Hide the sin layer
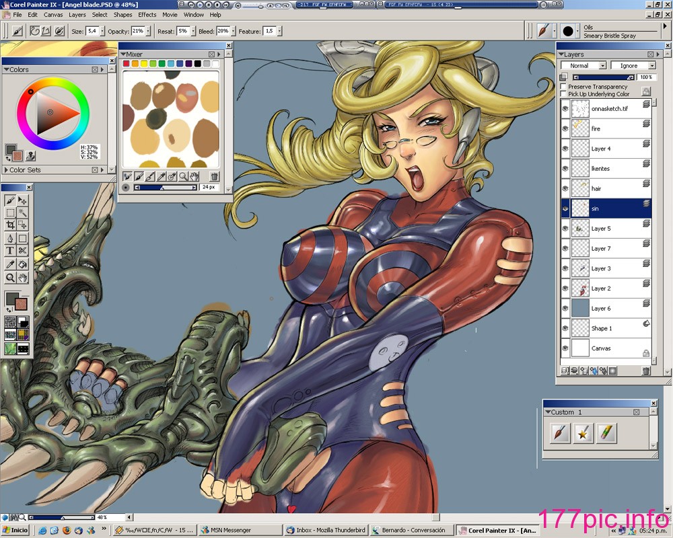 coord(565,208)
